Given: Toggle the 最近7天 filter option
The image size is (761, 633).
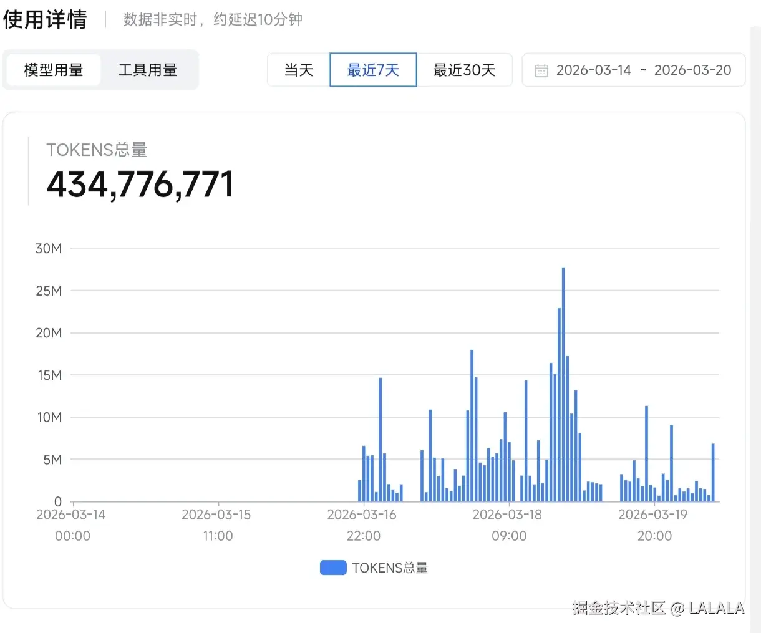Looking at the screenshot, I should coord(372,70).
